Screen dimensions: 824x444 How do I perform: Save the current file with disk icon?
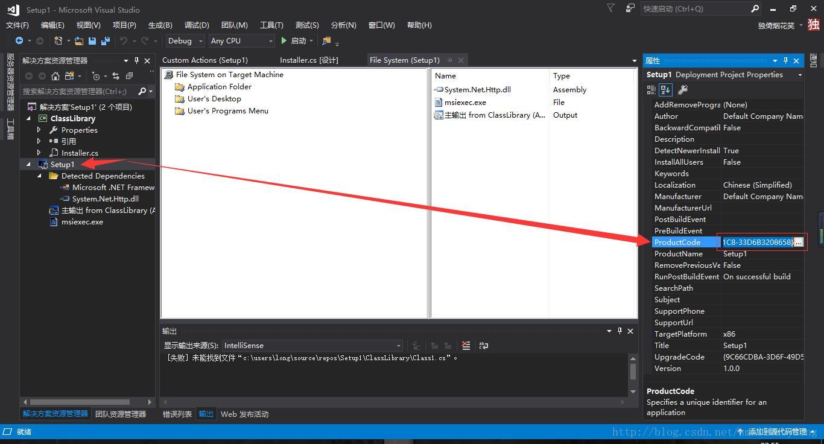(x=92, y=40)
